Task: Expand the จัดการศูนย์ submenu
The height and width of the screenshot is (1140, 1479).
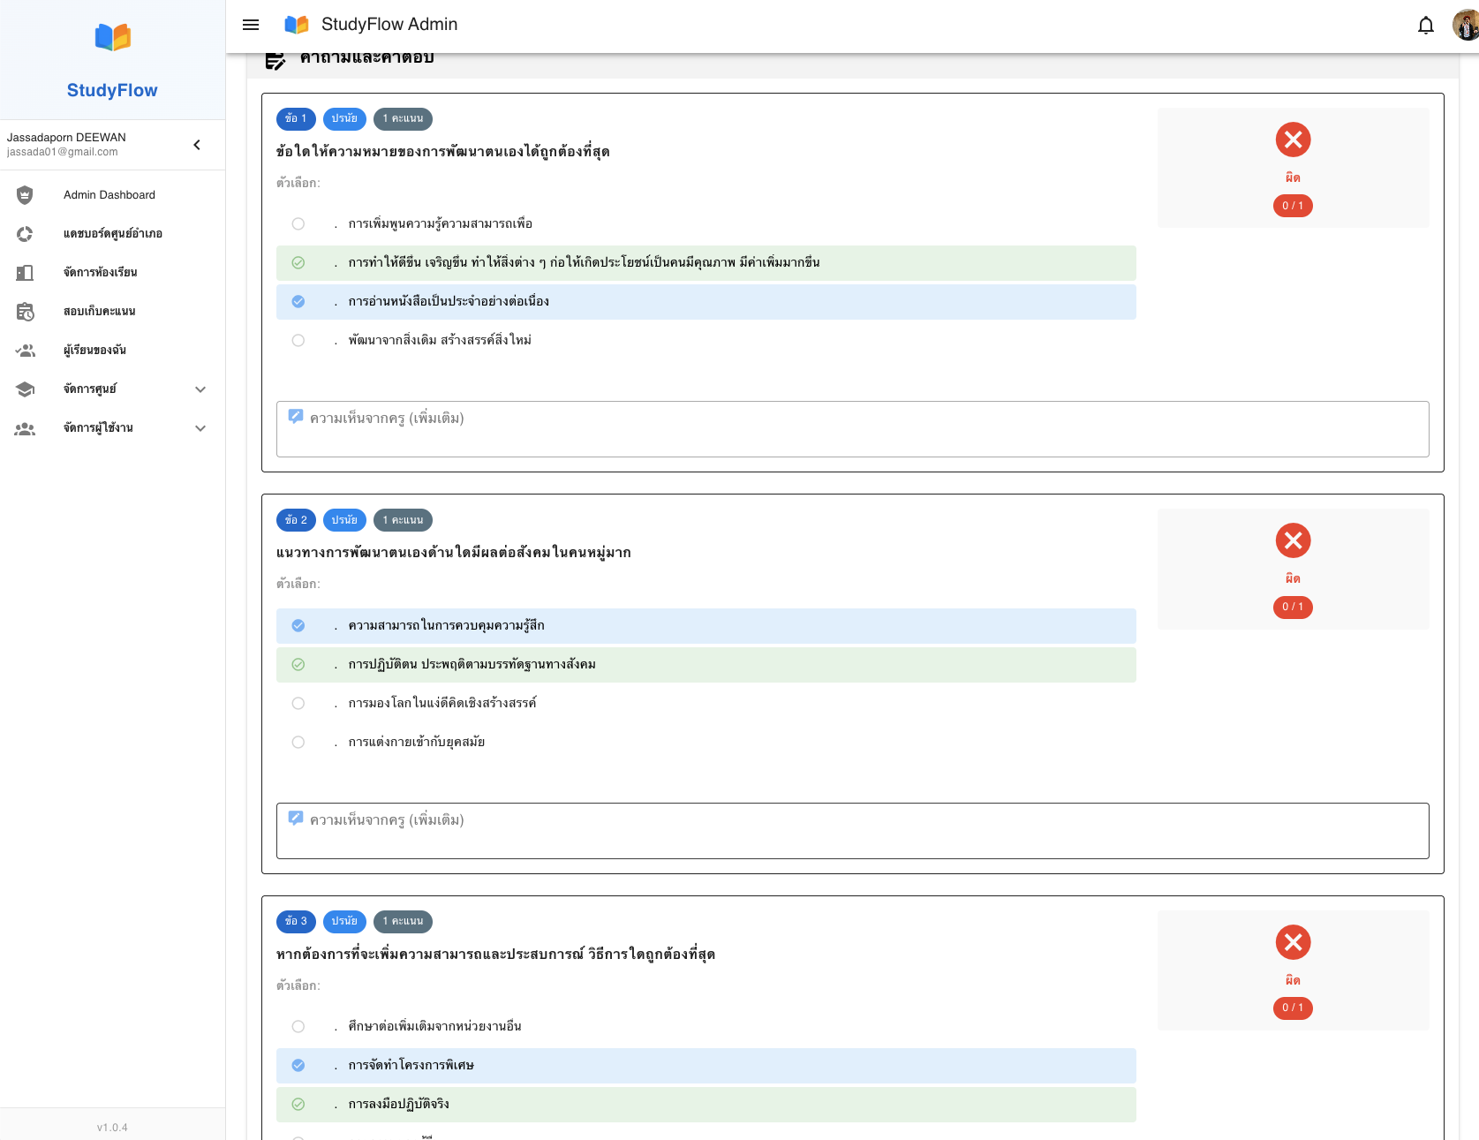Action: pyautogui.click(x=200, y=389)
